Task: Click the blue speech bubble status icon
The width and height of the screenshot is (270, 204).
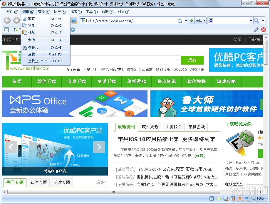Action: [247, 198]
